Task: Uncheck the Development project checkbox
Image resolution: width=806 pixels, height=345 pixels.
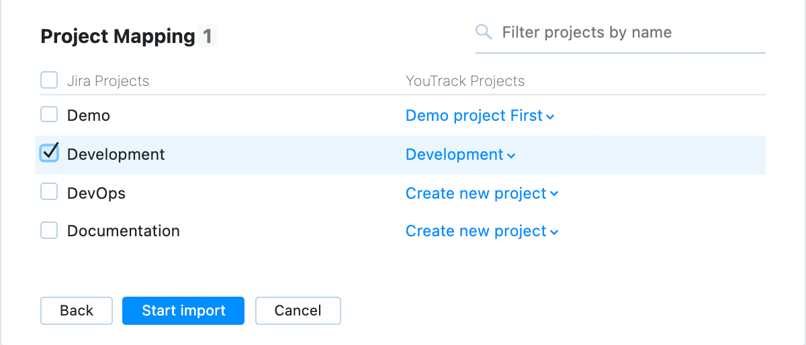Action: click(49, 154)
